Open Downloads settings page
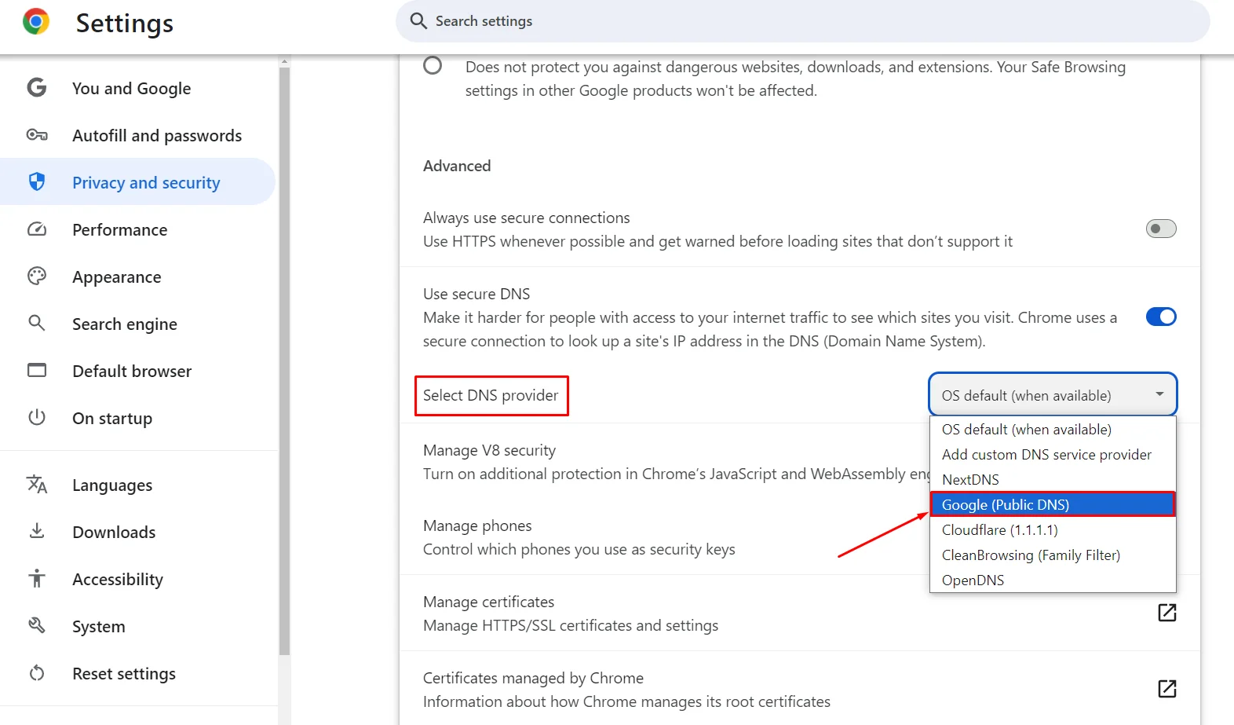The image size is (1234, 725). pos(137,532)
